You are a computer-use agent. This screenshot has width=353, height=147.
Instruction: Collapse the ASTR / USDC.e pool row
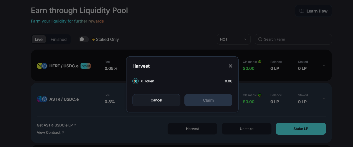coord(324,99)
